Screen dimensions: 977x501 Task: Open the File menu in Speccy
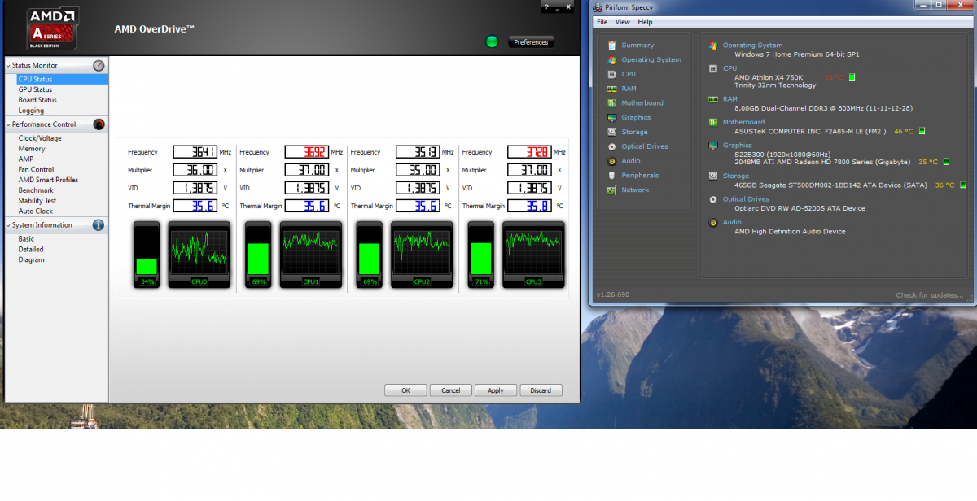coord(602,22)
